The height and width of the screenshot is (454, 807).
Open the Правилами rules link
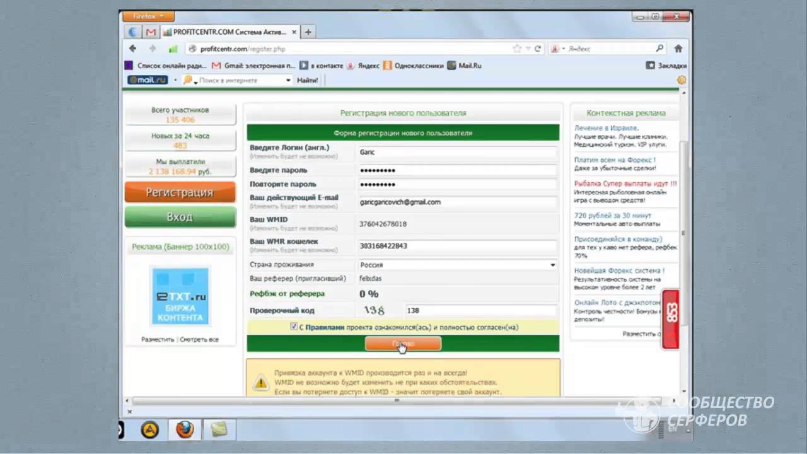pyautogui.click(x=325, y=327)
